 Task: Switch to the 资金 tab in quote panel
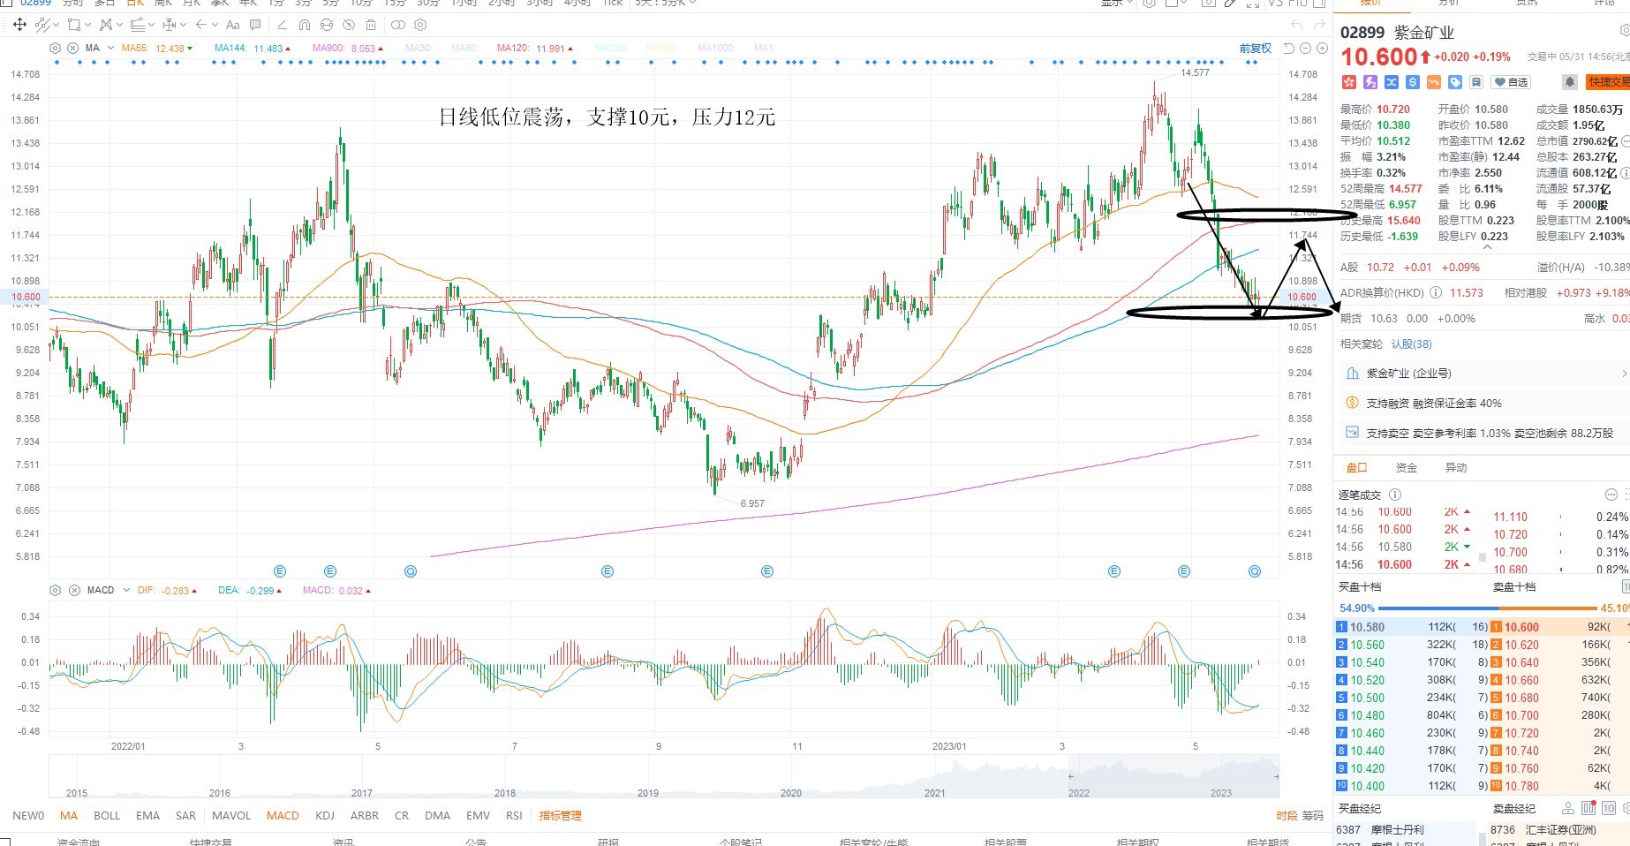(x=1406, y=468)
